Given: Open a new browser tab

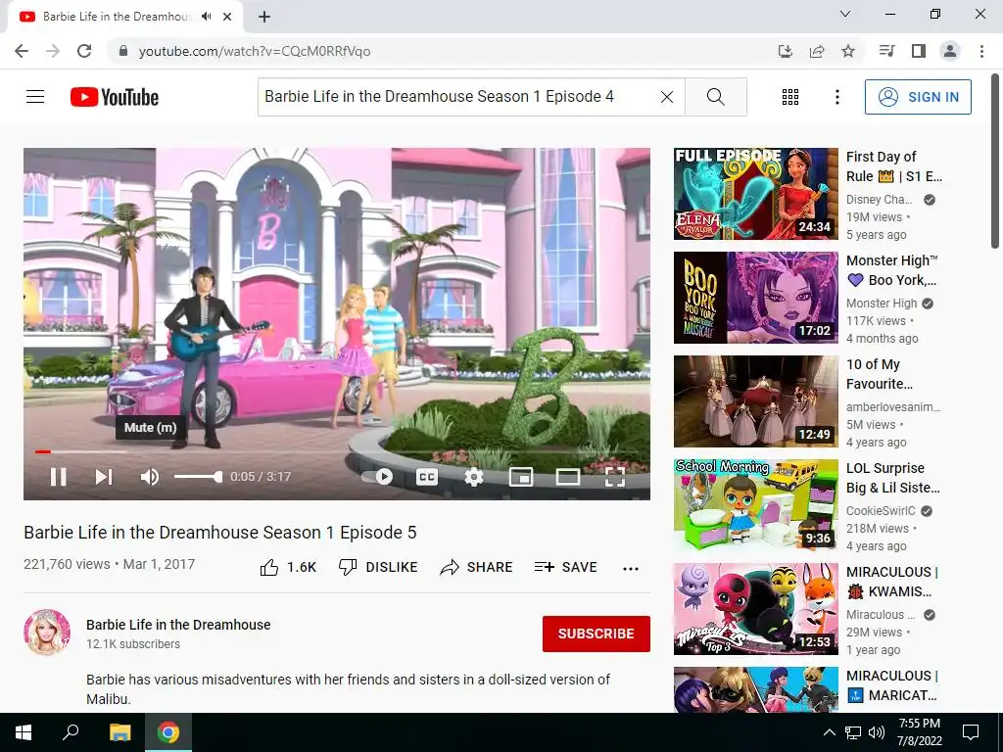Looking at the screenshot, I should [264, 17].
